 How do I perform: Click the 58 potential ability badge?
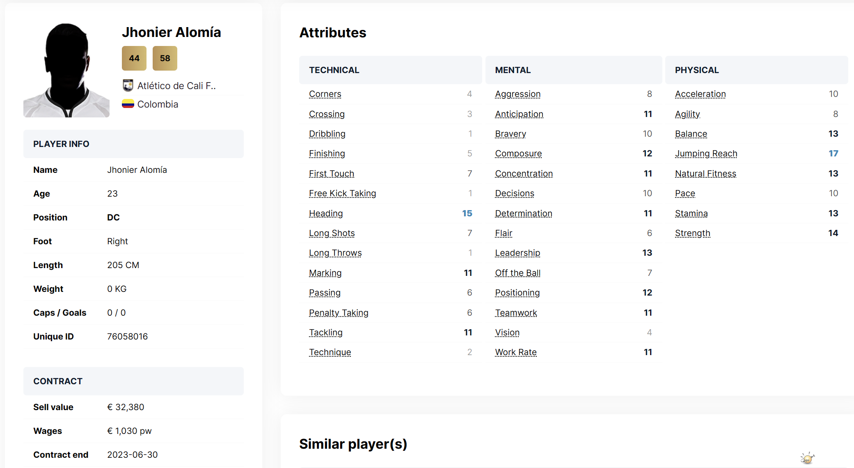(165, 58)
